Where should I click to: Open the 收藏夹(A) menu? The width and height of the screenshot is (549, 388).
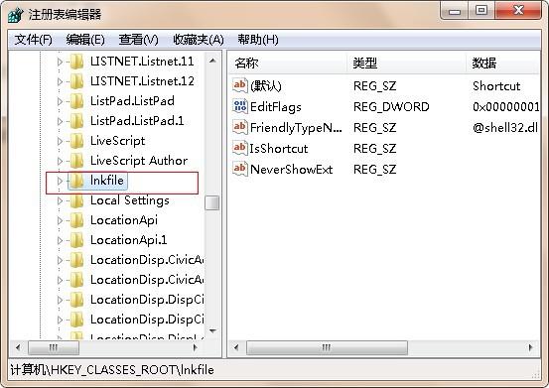(x=199, y=40)
